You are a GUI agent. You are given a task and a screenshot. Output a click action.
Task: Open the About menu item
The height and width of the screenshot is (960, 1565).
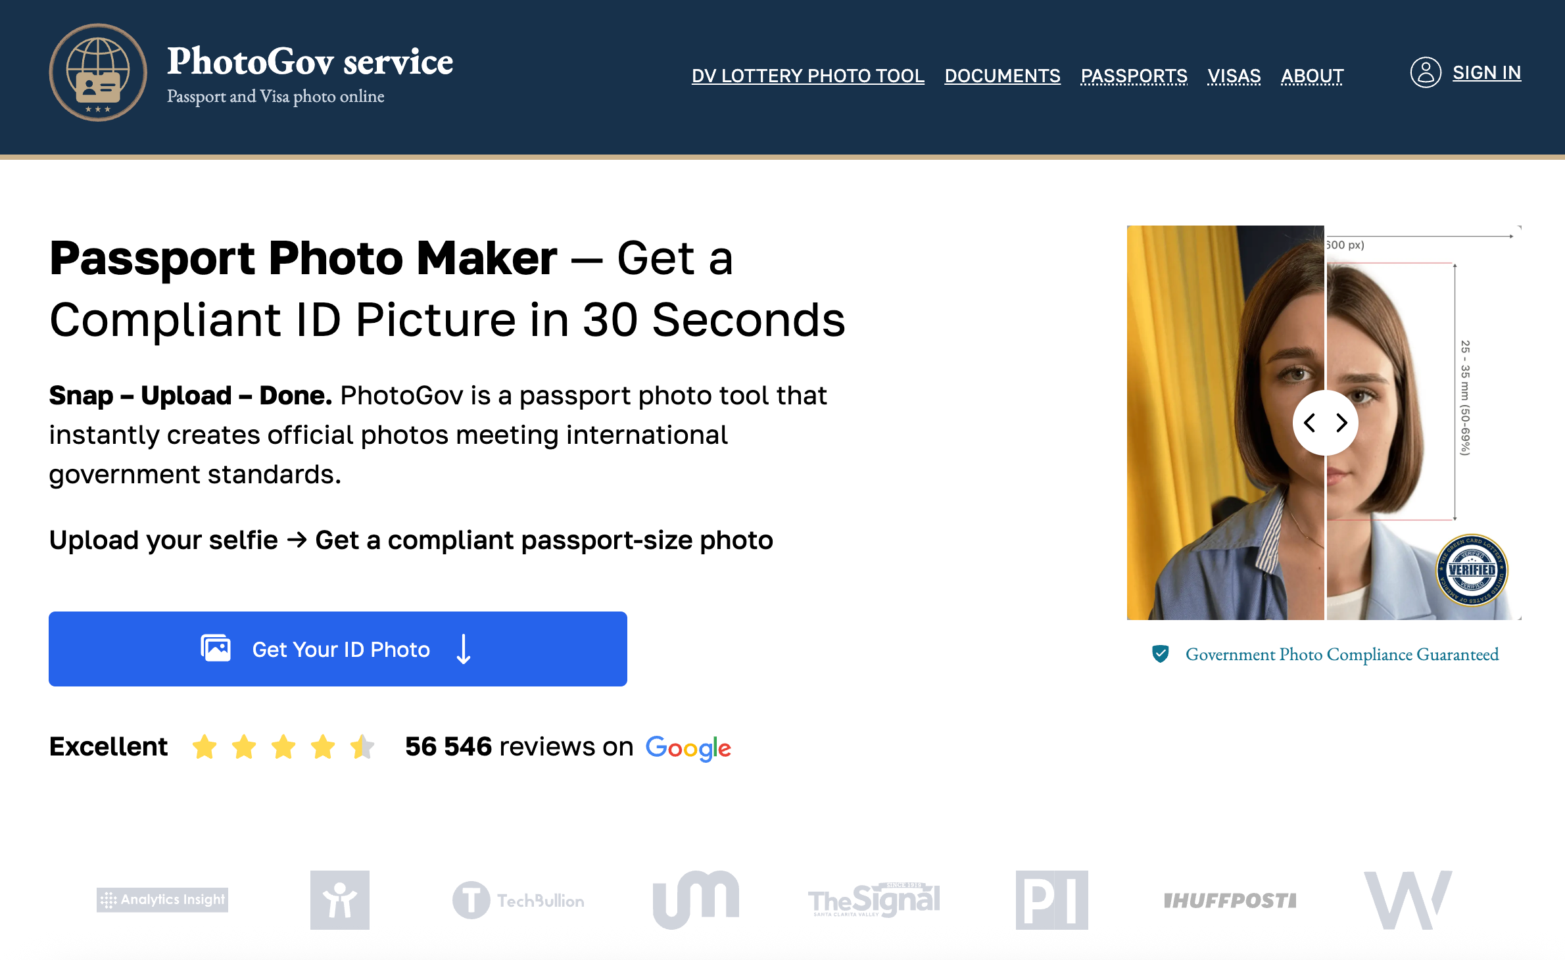(x=1312, y=76)
